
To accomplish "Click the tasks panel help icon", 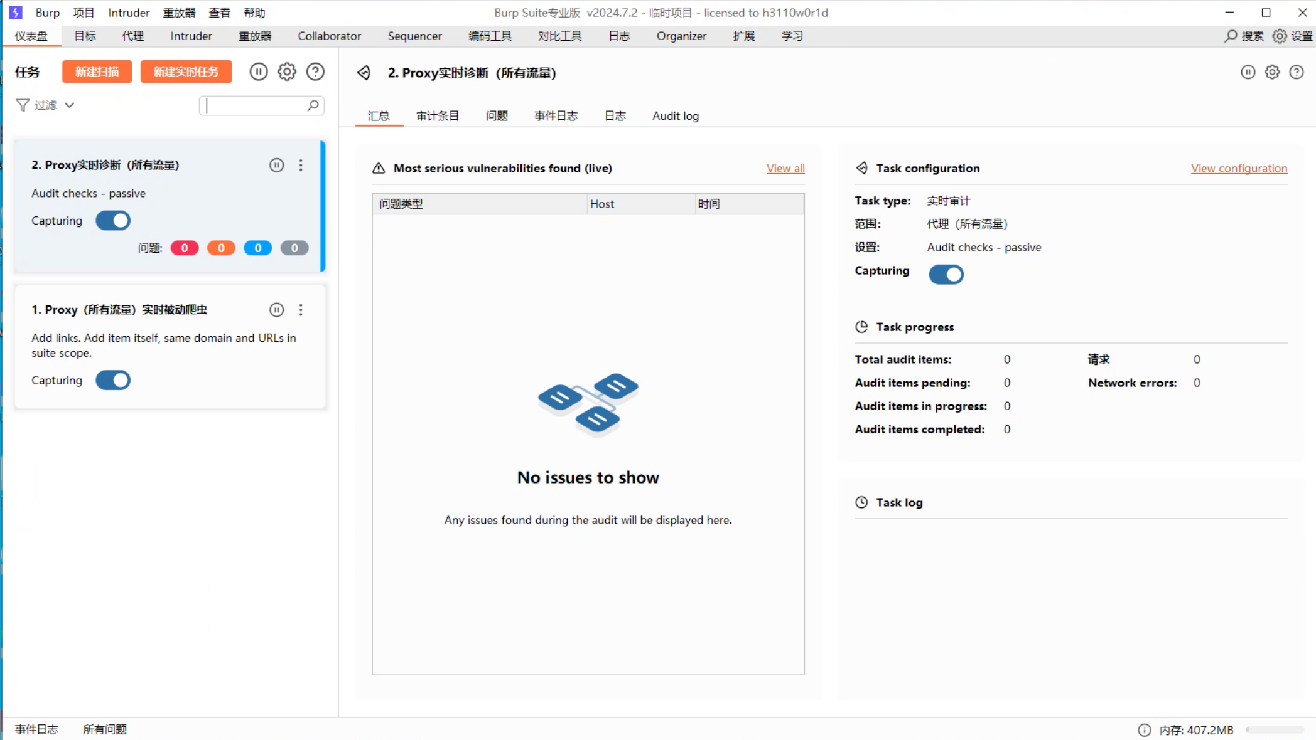I will point(315,71).
